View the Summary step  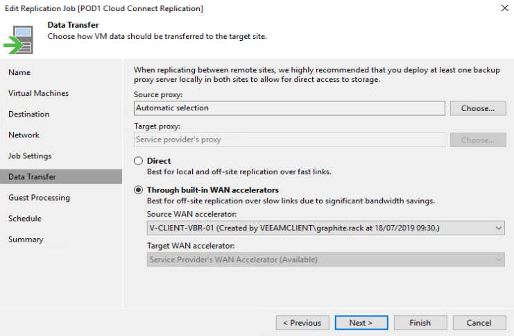pos(26,239)
